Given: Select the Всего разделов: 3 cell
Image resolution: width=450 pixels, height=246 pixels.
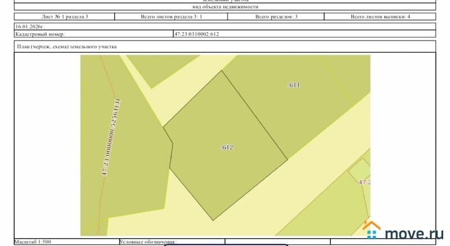Looking at the screenshot, I should 276,17.
